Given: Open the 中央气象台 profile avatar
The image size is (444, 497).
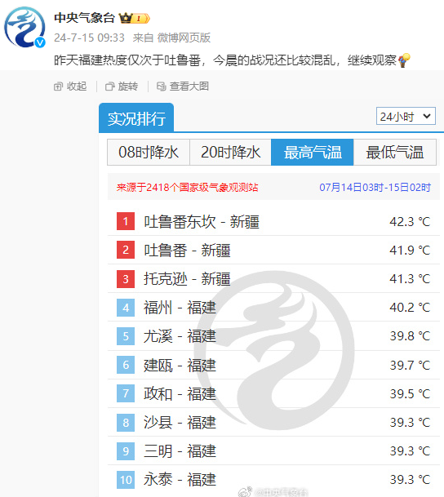Looking at the screenshot, I should point(24,27).
